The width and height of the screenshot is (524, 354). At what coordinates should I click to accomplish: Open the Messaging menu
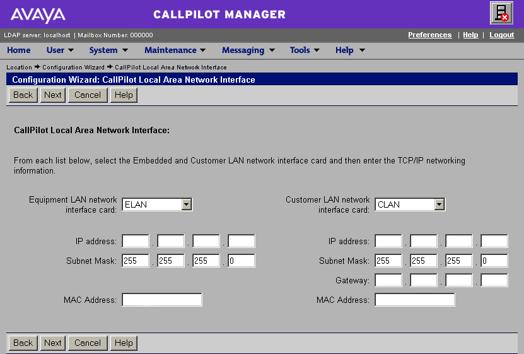(x=248, y=50)
